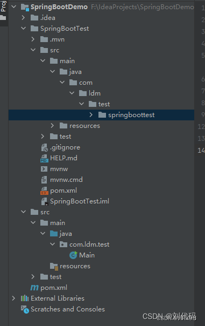
Task: Expand the springboottest package
Action: (91, 115)
